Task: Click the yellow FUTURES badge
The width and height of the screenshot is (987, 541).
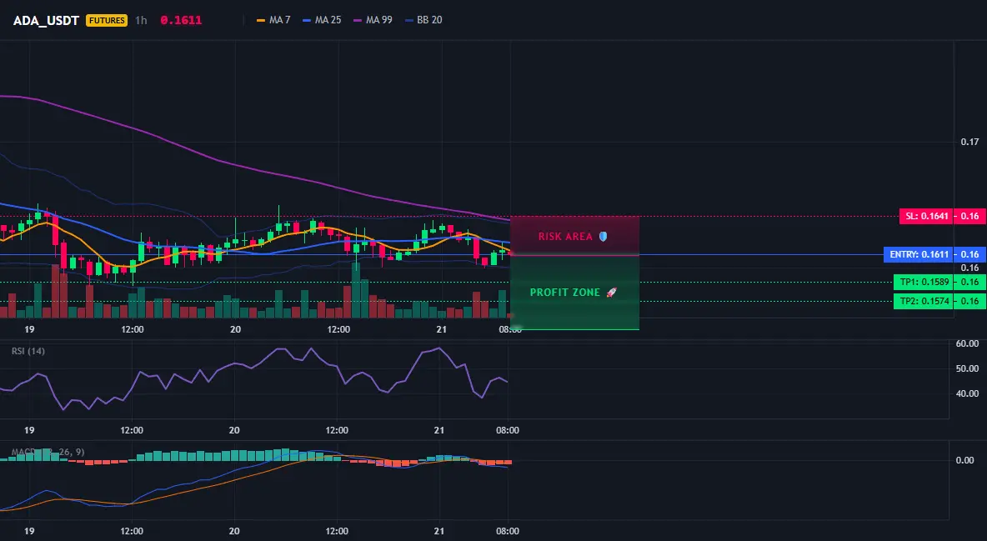Action: (x=107, y=20)
